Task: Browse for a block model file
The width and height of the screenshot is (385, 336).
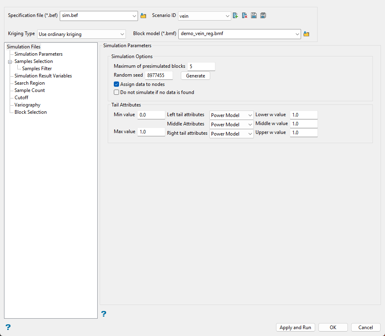Action: tap(306, 34)
